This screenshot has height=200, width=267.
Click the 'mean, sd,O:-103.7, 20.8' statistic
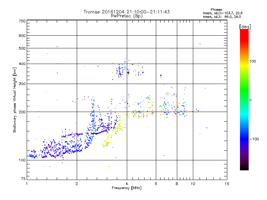coord(223,13)
